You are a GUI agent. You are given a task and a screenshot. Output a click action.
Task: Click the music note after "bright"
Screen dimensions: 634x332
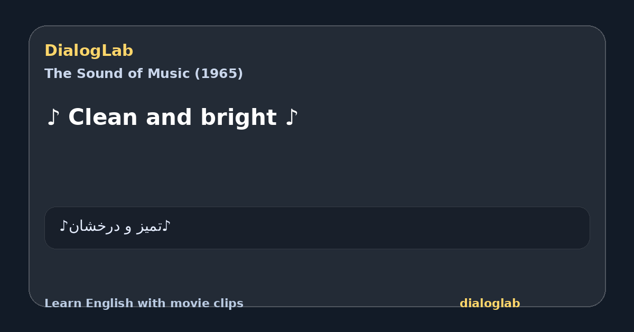point(292,118)
